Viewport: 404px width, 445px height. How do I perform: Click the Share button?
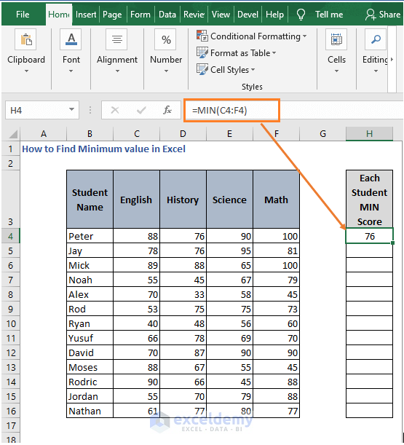pos(383,14)
